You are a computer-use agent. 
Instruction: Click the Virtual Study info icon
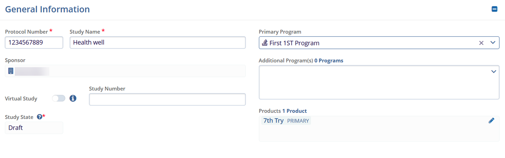point(73,99)
